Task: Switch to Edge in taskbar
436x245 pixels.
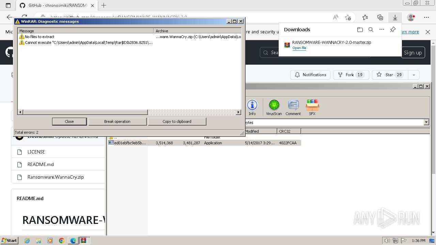Action: coord(73,241)
